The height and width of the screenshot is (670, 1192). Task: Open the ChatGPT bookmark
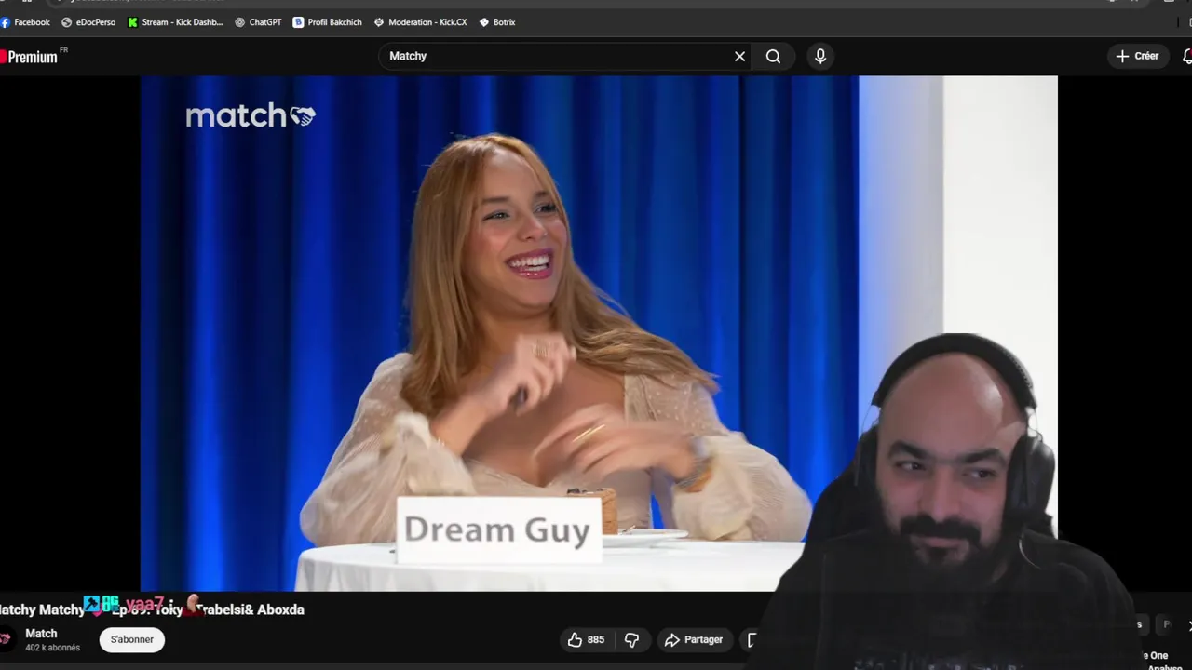pos(258,22)
